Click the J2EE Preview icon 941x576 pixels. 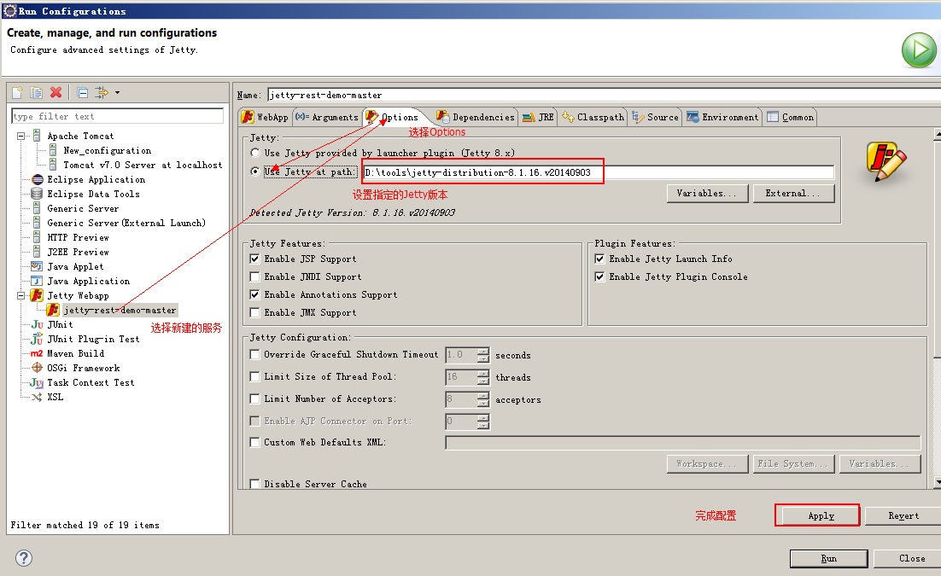[x=38, y=252]
